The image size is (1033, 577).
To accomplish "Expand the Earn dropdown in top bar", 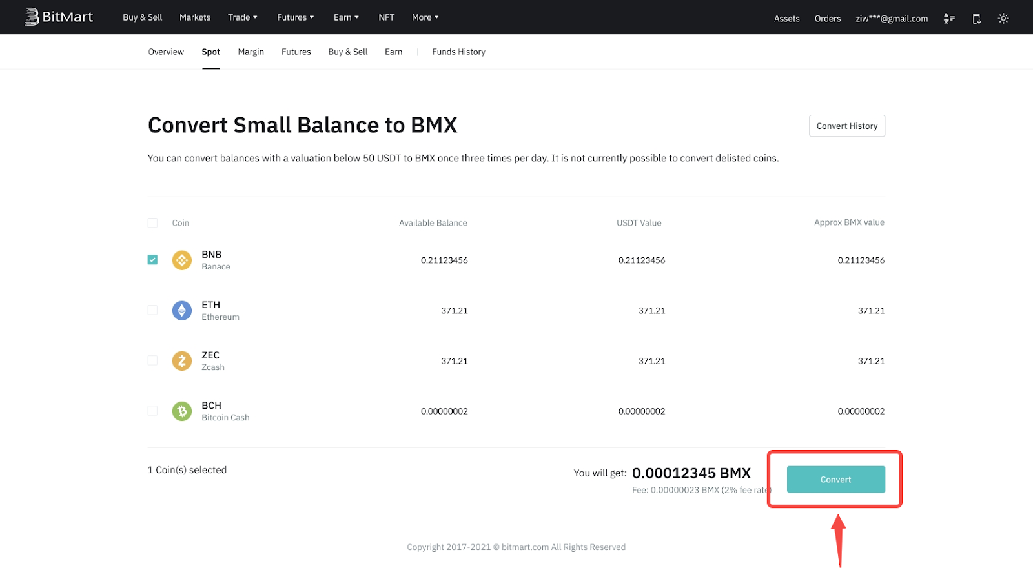I will point(346,17).
